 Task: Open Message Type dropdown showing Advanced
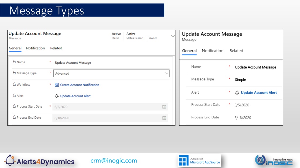[111, 73]
